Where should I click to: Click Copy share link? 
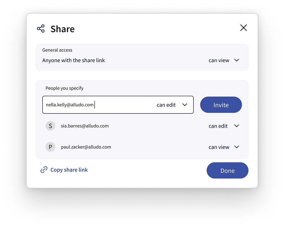pyautogui.click(x=69, y=170)
